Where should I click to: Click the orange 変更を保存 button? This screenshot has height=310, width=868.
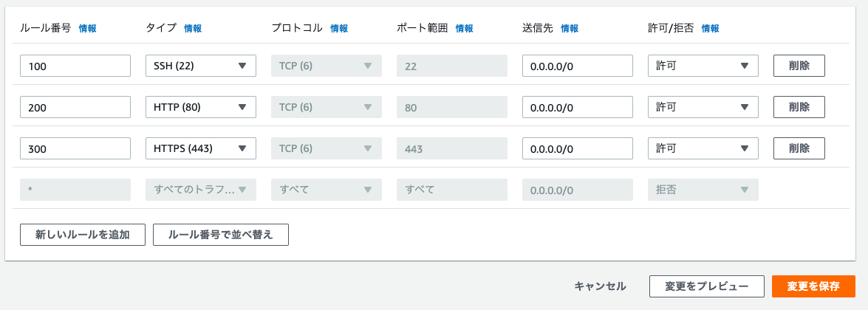814,286
